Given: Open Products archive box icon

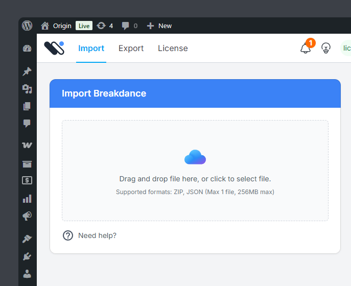Looking at the screenshot, I should click(x=27, y=163).
